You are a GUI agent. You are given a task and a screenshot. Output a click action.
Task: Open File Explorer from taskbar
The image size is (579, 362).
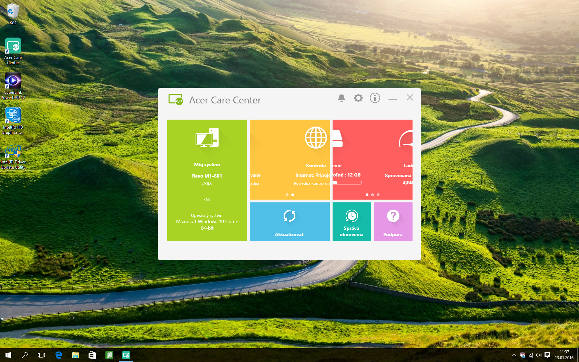pos(75,355)
